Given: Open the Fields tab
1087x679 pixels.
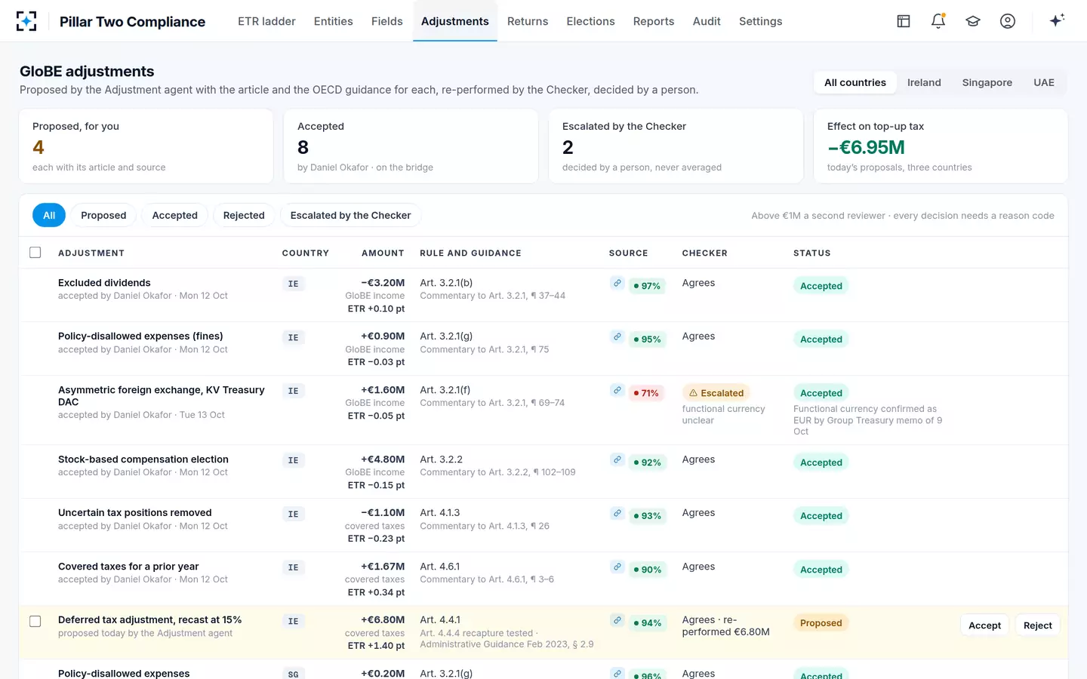Looking at the screenshot, I should coord(387,21).
